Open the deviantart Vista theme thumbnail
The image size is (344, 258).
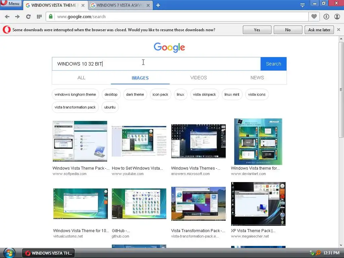click(x=258, y=141)
